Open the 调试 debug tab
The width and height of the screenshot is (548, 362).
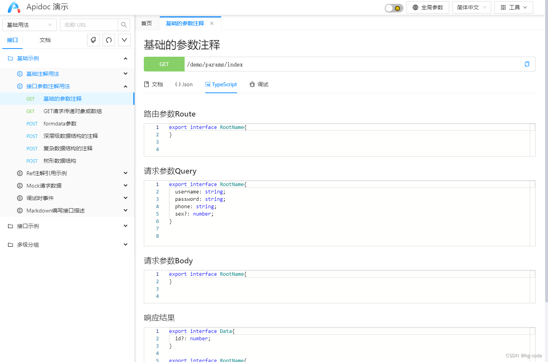point(259,84)
